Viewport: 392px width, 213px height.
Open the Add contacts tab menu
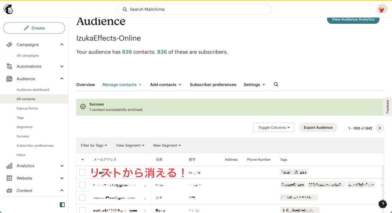(x=165, y=85)
